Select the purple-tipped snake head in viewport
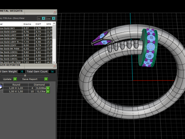Image resolution: width=185 pixels, height=139 pixels. [x=101, y=39]
